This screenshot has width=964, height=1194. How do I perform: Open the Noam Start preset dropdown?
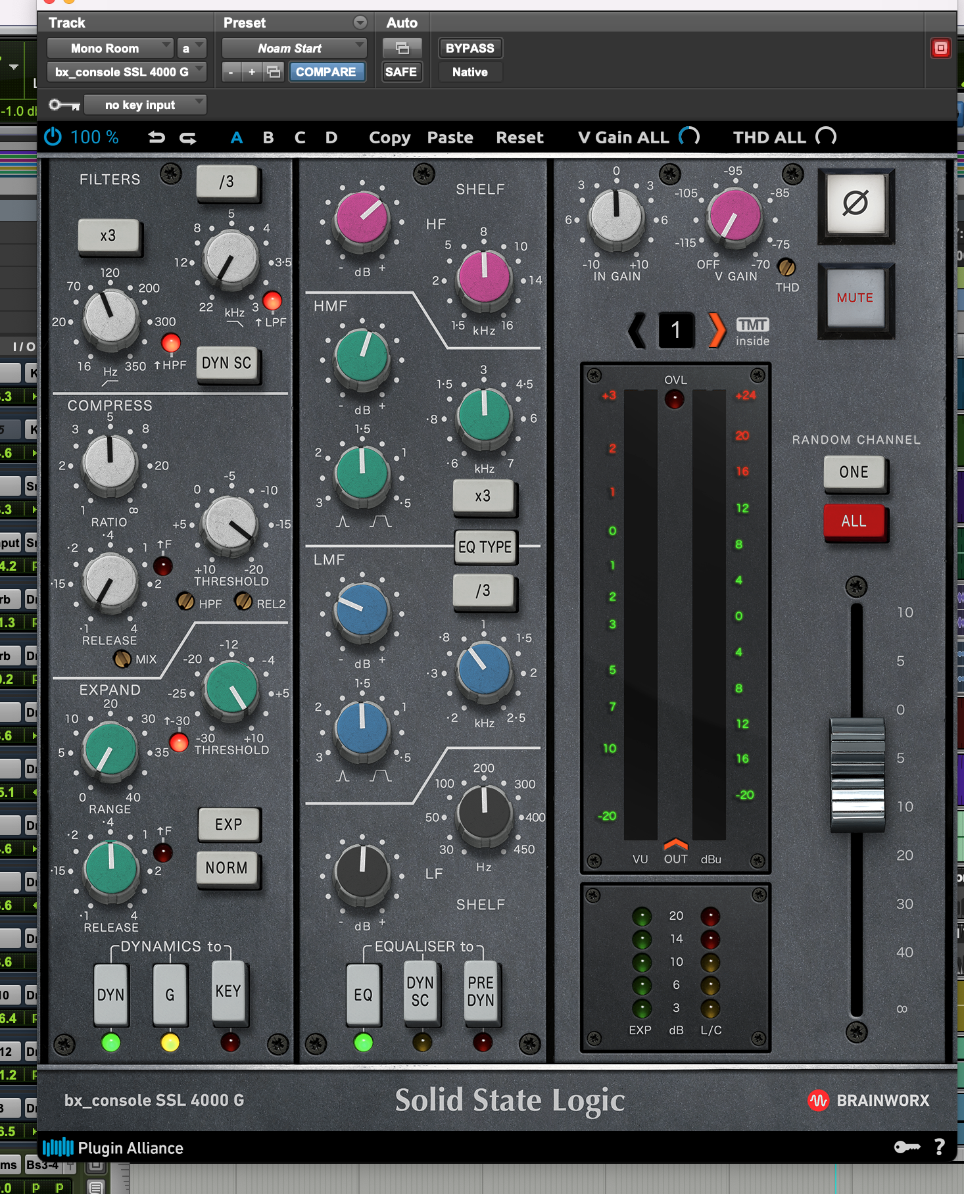click(x=294, y=48)
